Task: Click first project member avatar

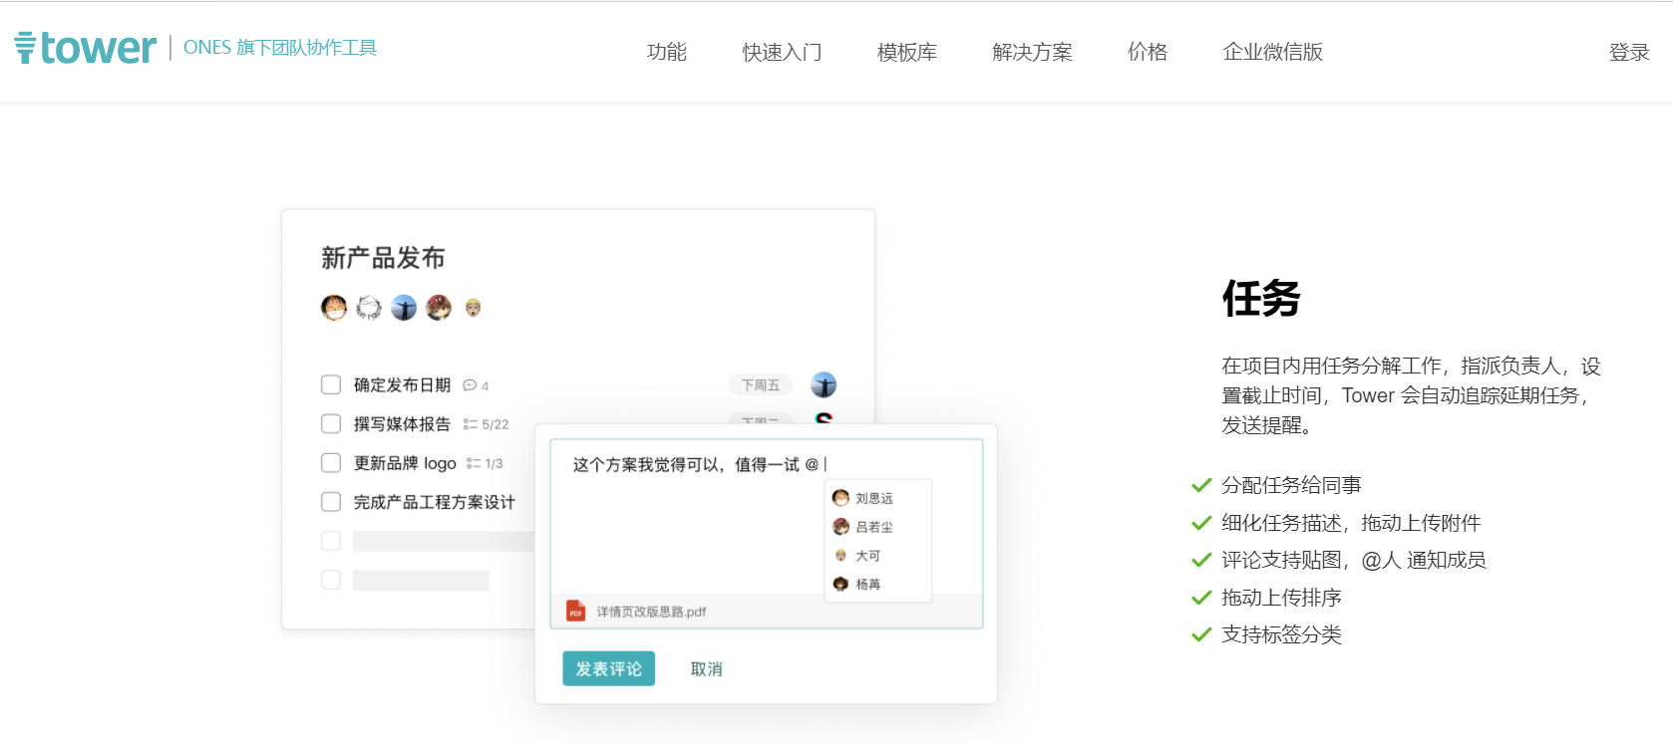Action: pyautogui.click(x=334, y=308)
